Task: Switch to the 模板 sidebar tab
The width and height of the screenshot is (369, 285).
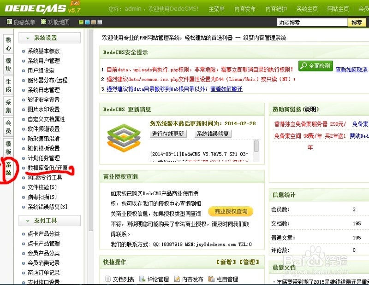Action: coord(7,147)
